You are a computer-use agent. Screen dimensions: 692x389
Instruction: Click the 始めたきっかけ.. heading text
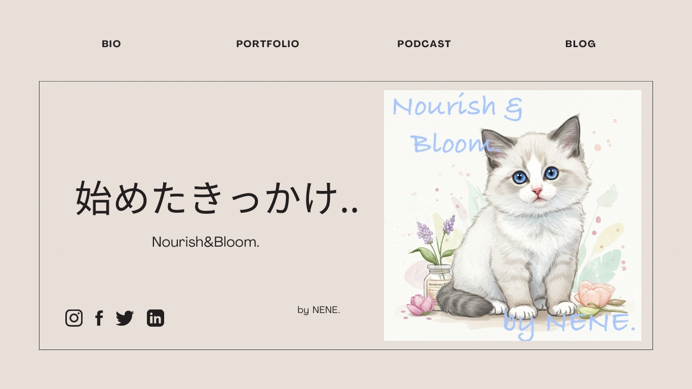tap(217, 198)
